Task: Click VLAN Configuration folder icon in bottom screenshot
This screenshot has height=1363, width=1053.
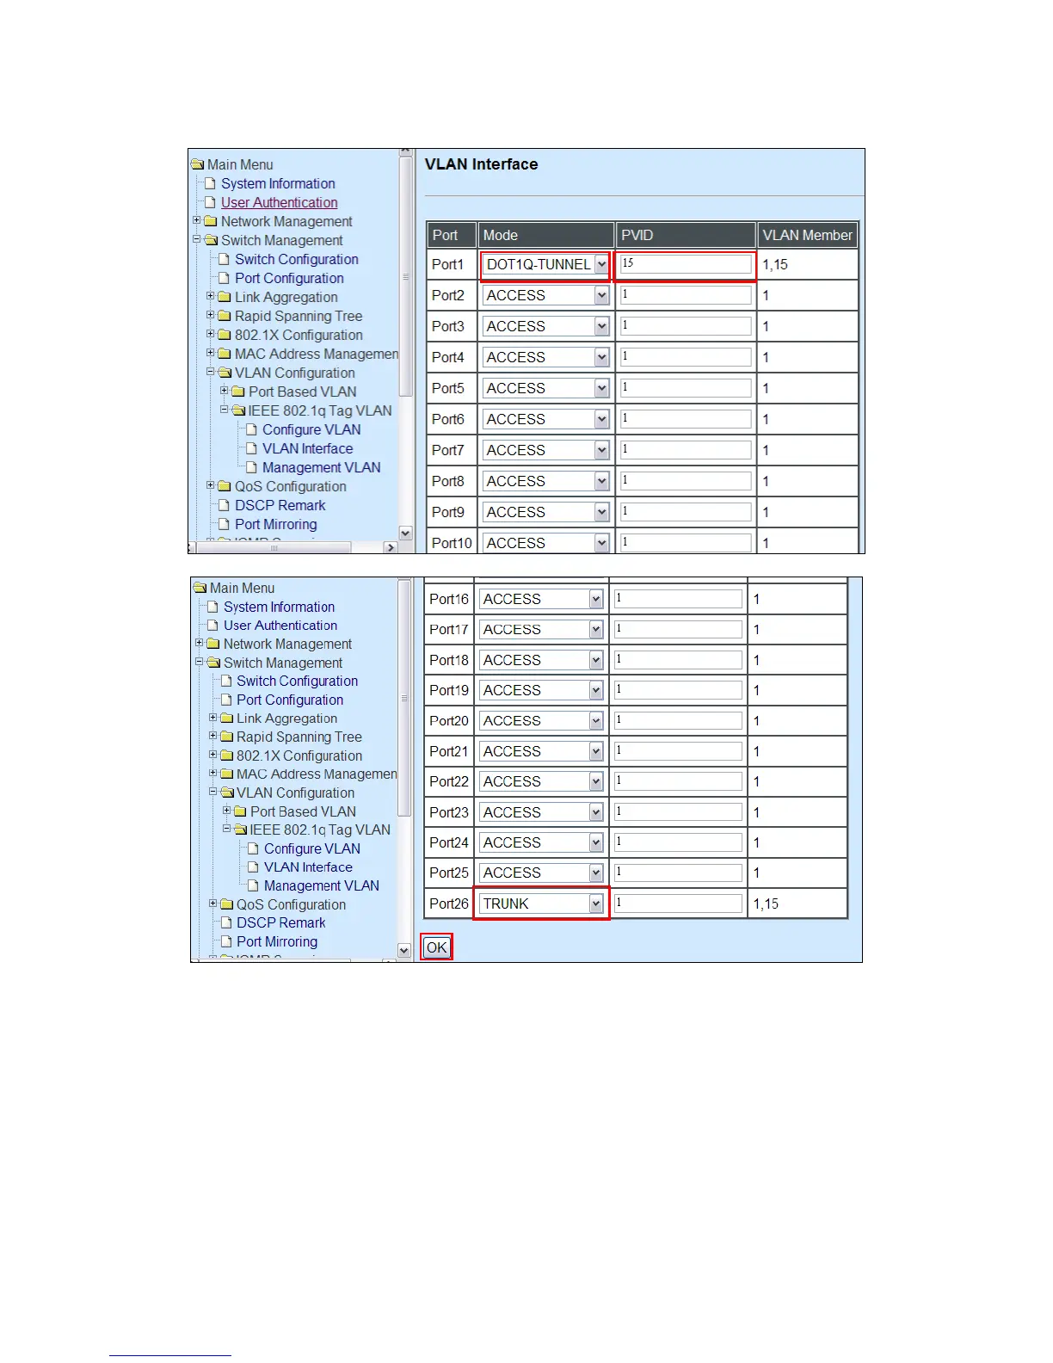Action: pyautogui.click(x=227, y=793)
